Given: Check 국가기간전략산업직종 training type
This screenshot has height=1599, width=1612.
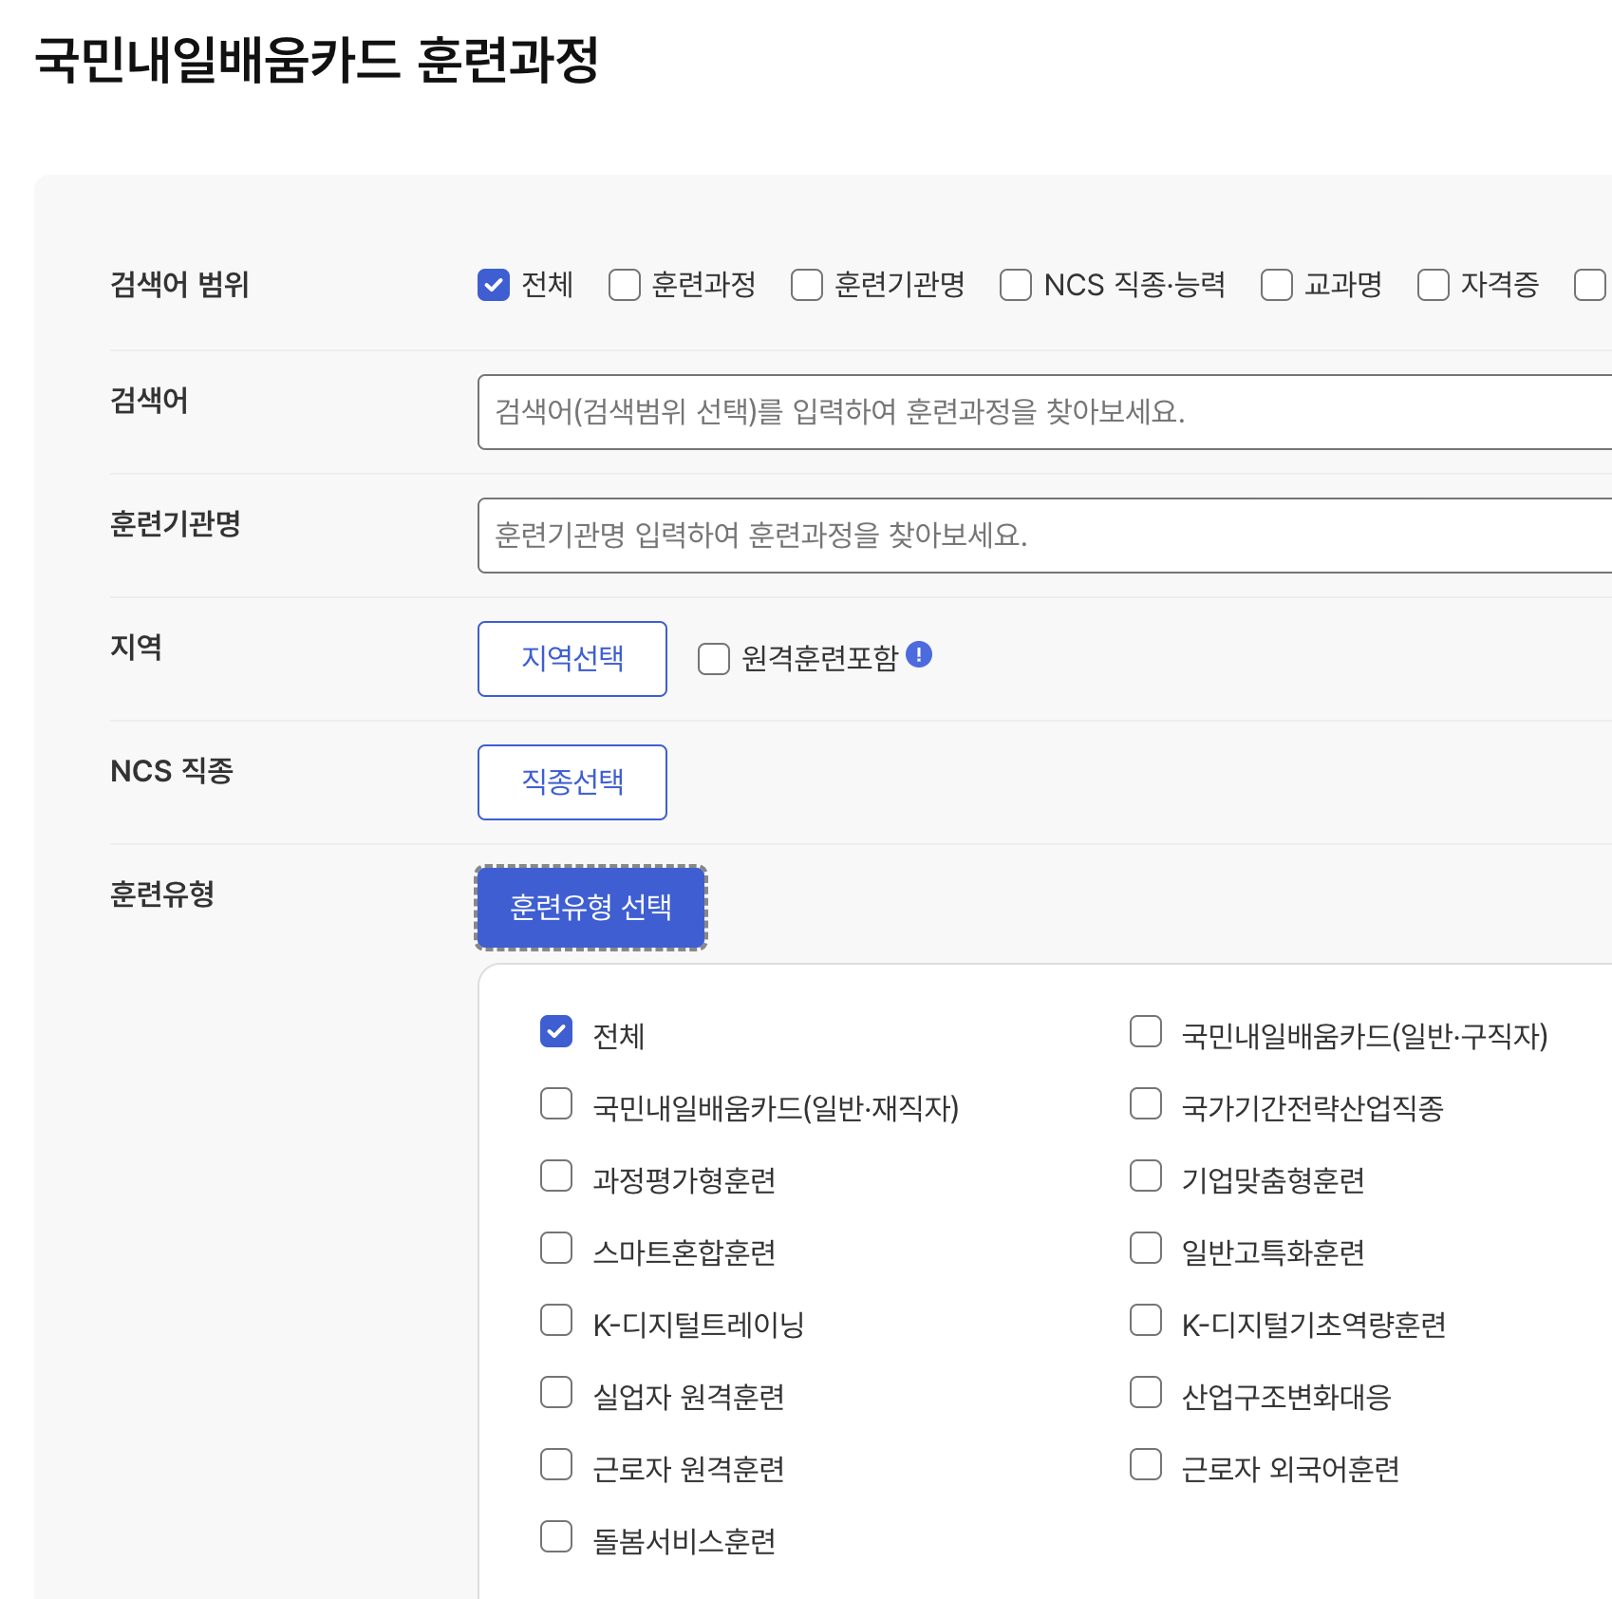Looking at the screenshot, I should pos(1146,1104).
